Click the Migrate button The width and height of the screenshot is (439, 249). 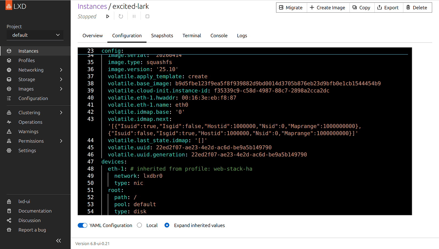pyautogui.click(x=291, y=8)
